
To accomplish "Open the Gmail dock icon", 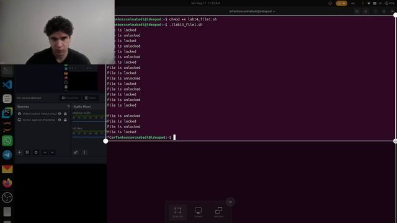I will [x=7, y=169].
